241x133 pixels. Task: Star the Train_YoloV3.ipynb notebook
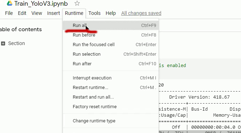[x=77, y=3]
